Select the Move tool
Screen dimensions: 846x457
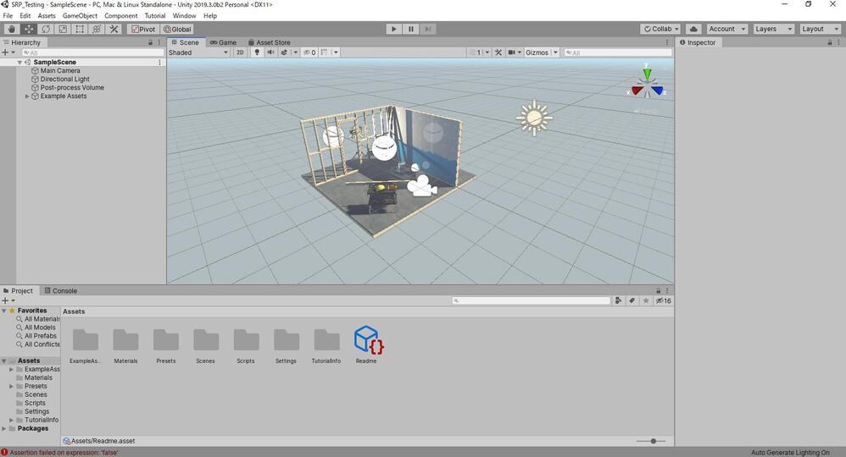pyautogui.click(x=29, y=29)
